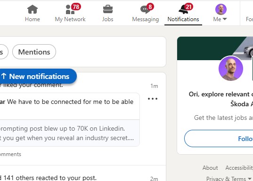The width and height of the screenshot is (253, 181).
Task: Go to the Home feed icon
Action: click(33, 9)
